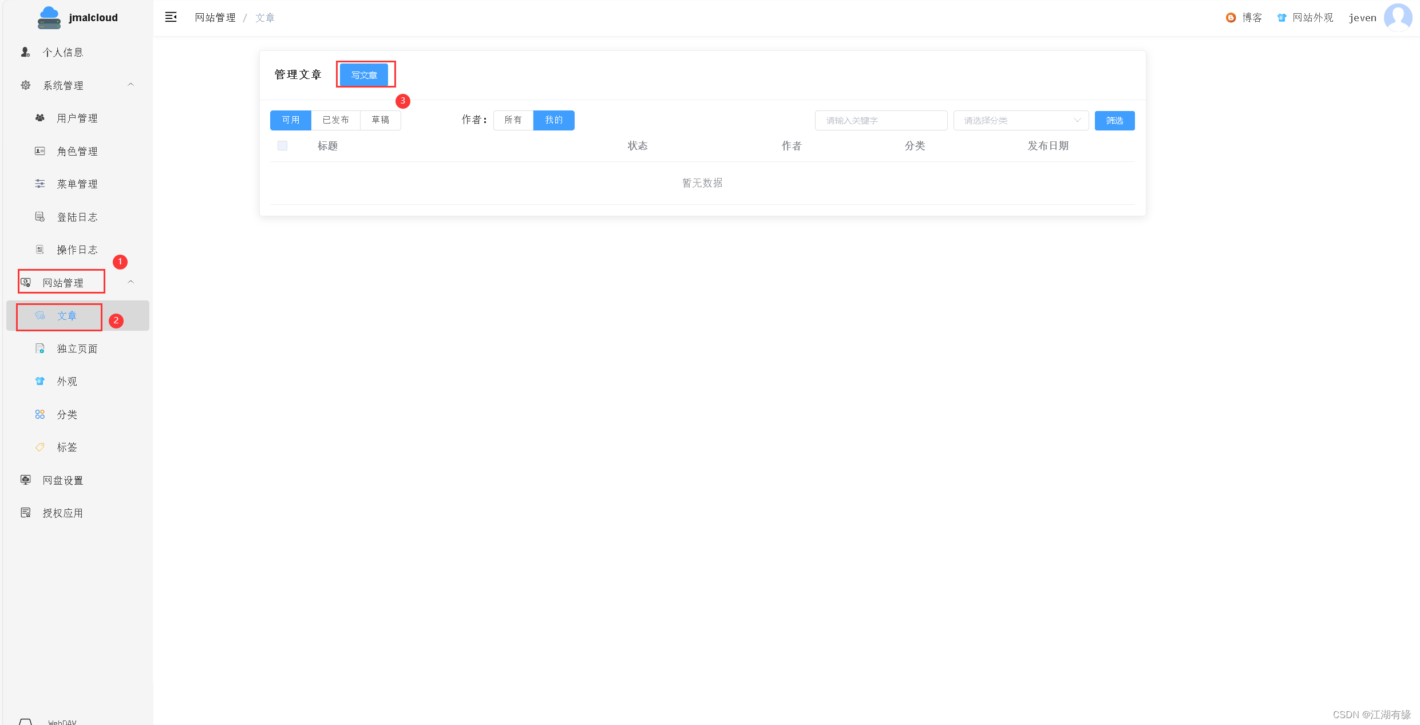Image resolution: width=1420 pixels, height=725 pixels.
Task: Click the jmalcloud cloud logo
Action: pyautogui.click(x=49, y=17)
